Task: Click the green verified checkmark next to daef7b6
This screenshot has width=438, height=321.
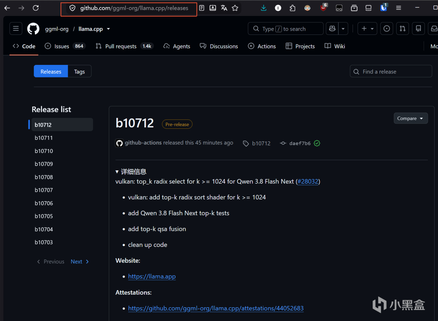Action: click(317, 143)
